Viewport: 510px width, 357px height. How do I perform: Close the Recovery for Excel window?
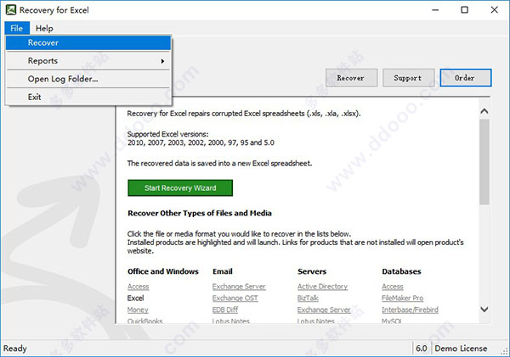pos(495,10)
